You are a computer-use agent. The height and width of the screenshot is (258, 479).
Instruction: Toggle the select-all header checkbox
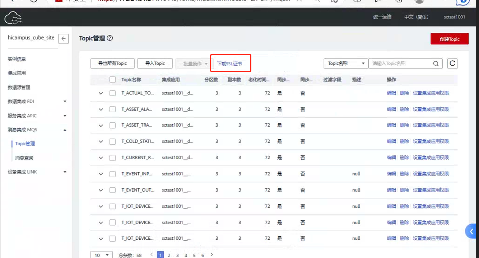click(x=113, y=80)
